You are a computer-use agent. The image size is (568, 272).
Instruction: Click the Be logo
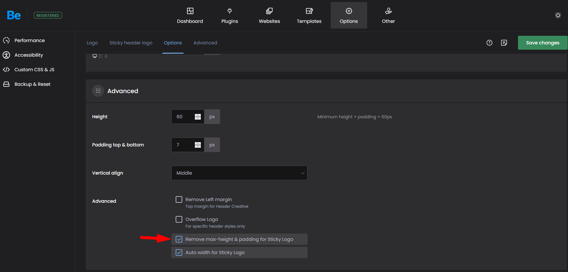14,15
